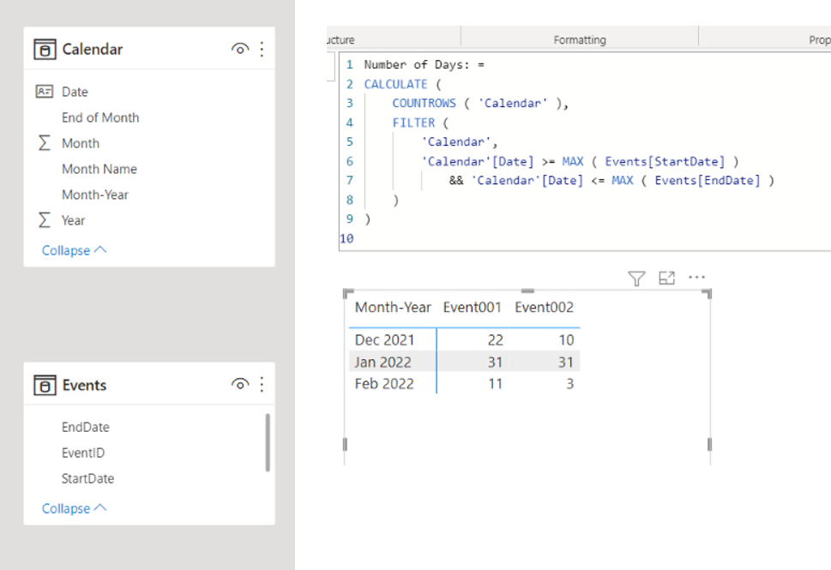Click value 11 for Feb 2022 Event001
This screenshot has width=831, height=570.
495,384
